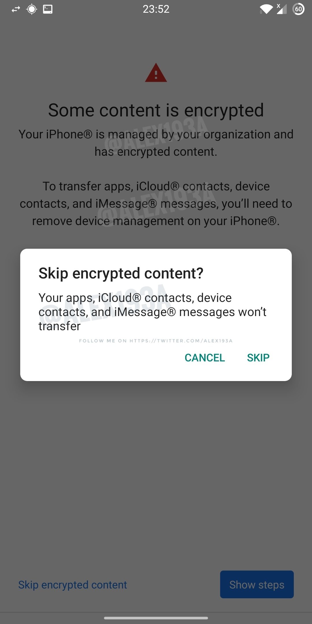This screenshot has width=312, height=624.
Task: Tap the 'Some content is encrypted' heading
Action: (x=156, y=110)
